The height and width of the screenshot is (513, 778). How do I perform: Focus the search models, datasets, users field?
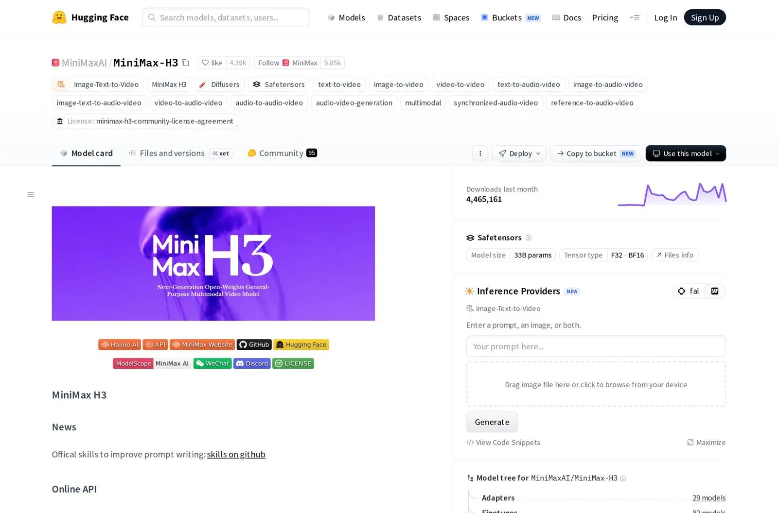click(x=226, y=17)
